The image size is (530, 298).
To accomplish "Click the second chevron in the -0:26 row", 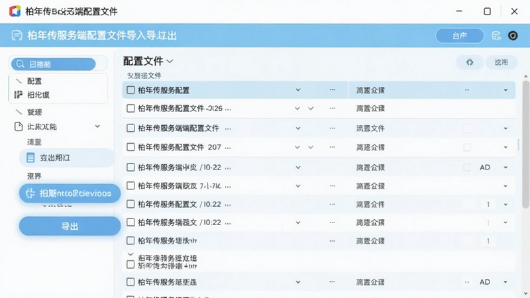I will point(311,109).
